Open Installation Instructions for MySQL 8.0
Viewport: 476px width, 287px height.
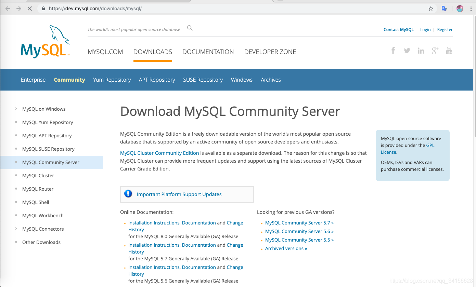(154, 223)
